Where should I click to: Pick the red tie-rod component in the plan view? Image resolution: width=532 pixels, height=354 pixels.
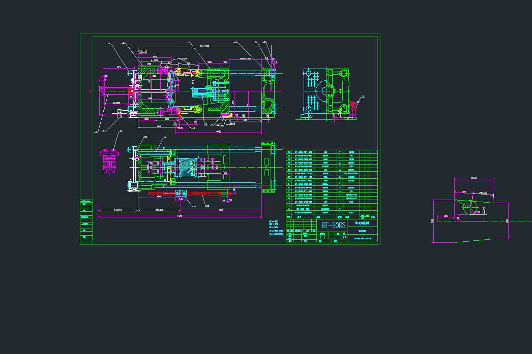[x=189, y=194]
